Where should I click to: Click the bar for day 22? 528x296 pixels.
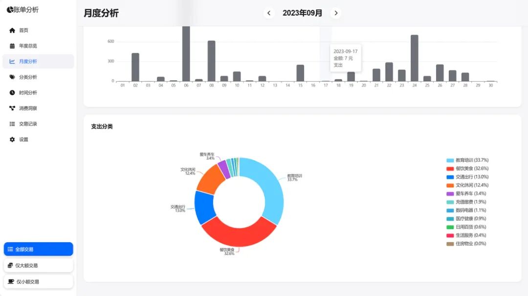389,72
